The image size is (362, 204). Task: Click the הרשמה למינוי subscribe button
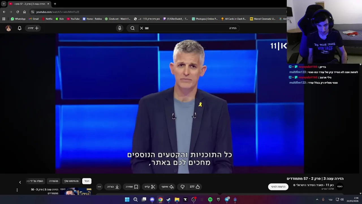pos(278,187)
